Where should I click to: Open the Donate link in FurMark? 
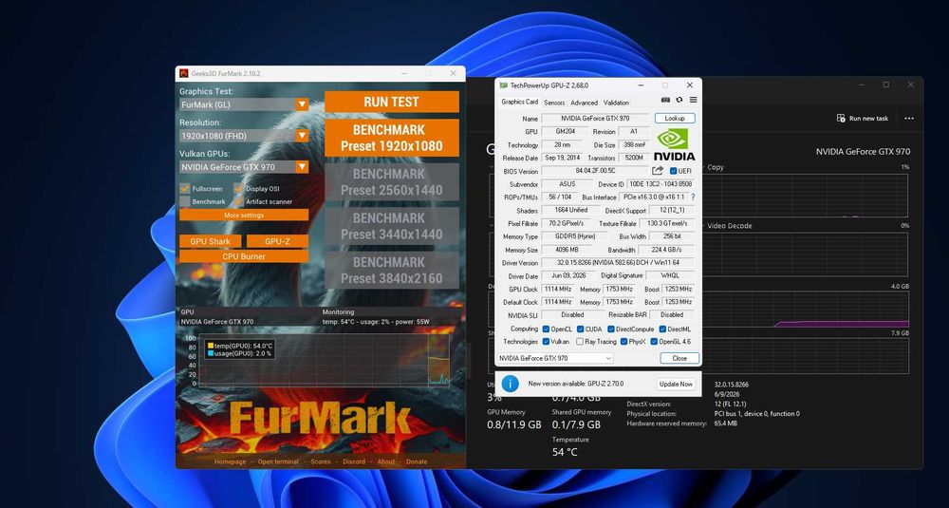point(417,461)
